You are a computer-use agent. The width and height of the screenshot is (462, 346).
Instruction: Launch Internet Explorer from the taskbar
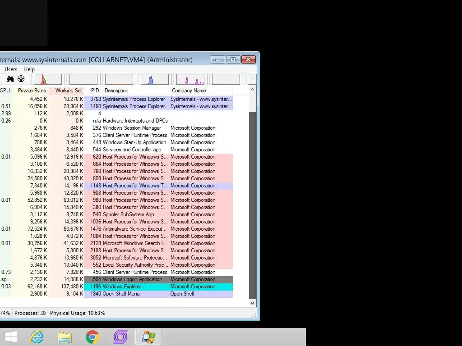coord(37,337)
